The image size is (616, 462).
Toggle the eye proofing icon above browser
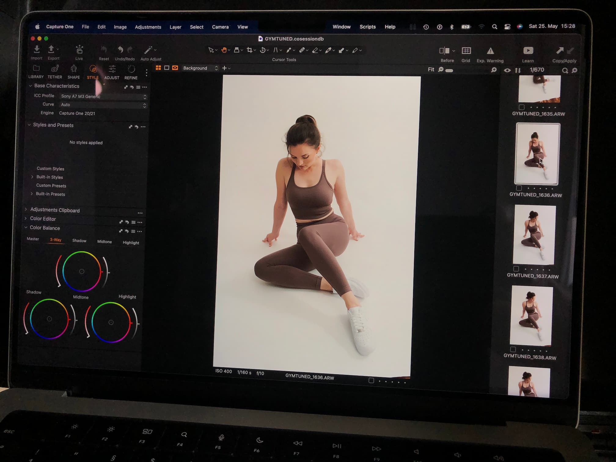pos(507,70)
